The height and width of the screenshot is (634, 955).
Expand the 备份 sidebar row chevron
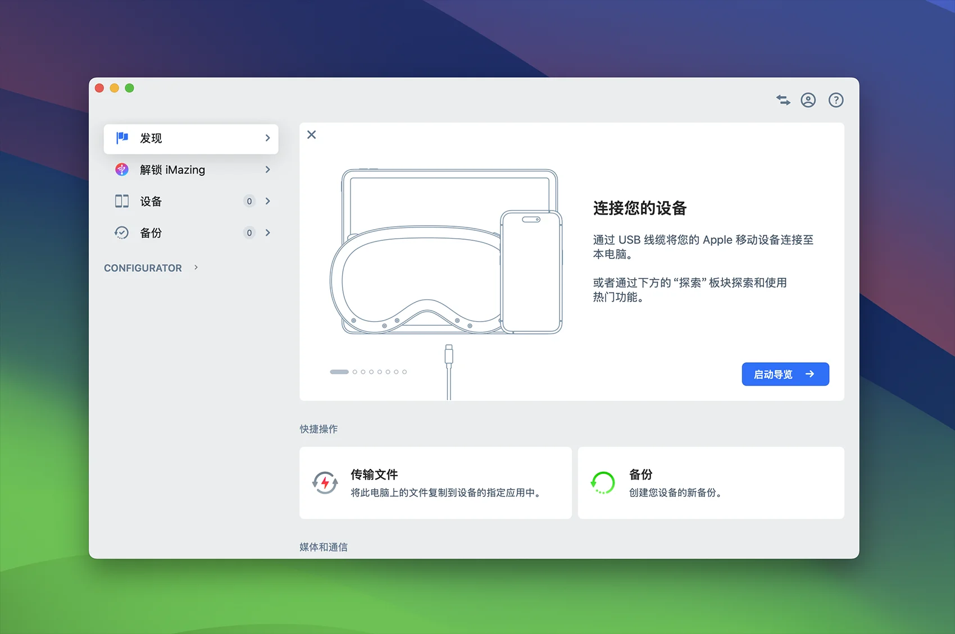point(267,232)
